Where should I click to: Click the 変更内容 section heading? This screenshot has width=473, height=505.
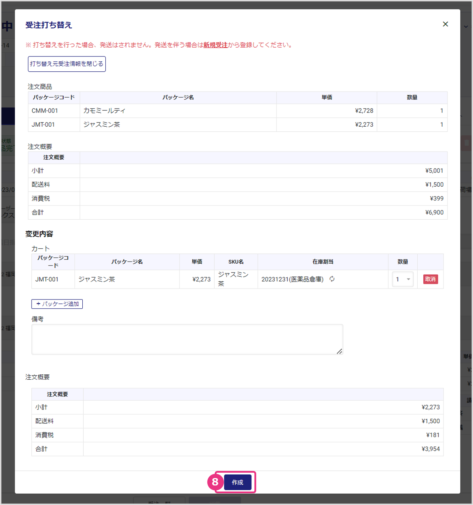tap(39, 234)
